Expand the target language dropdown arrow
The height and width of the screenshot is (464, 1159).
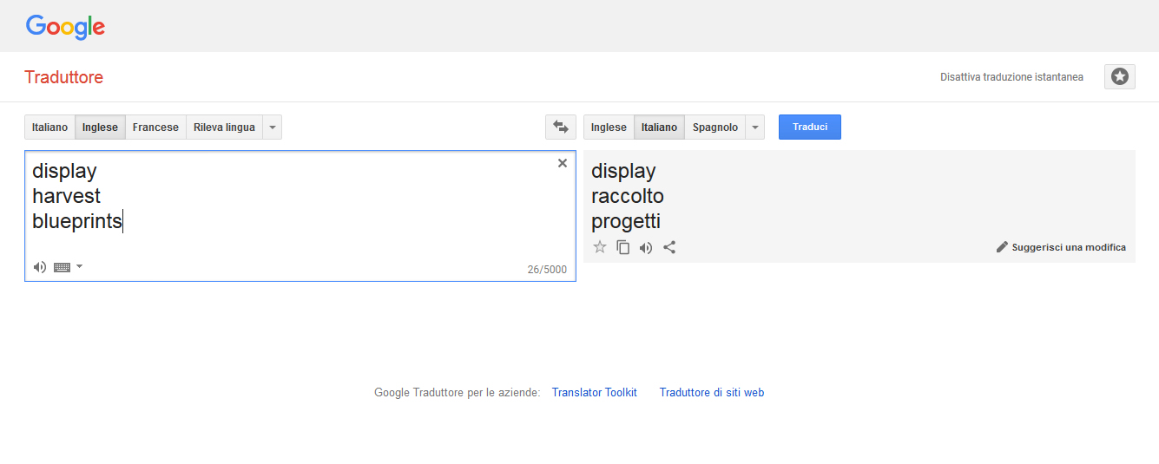click(755, 127)
